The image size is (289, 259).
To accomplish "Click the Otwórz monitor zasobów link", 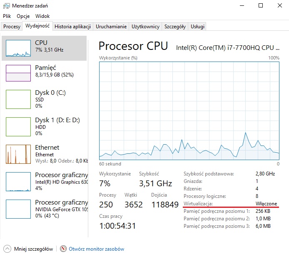I will click(x=97, y=249).
